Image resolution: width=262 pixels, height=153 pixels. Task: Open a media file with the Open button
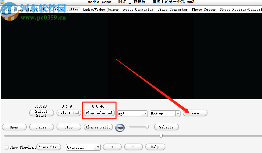click(14, 127)
